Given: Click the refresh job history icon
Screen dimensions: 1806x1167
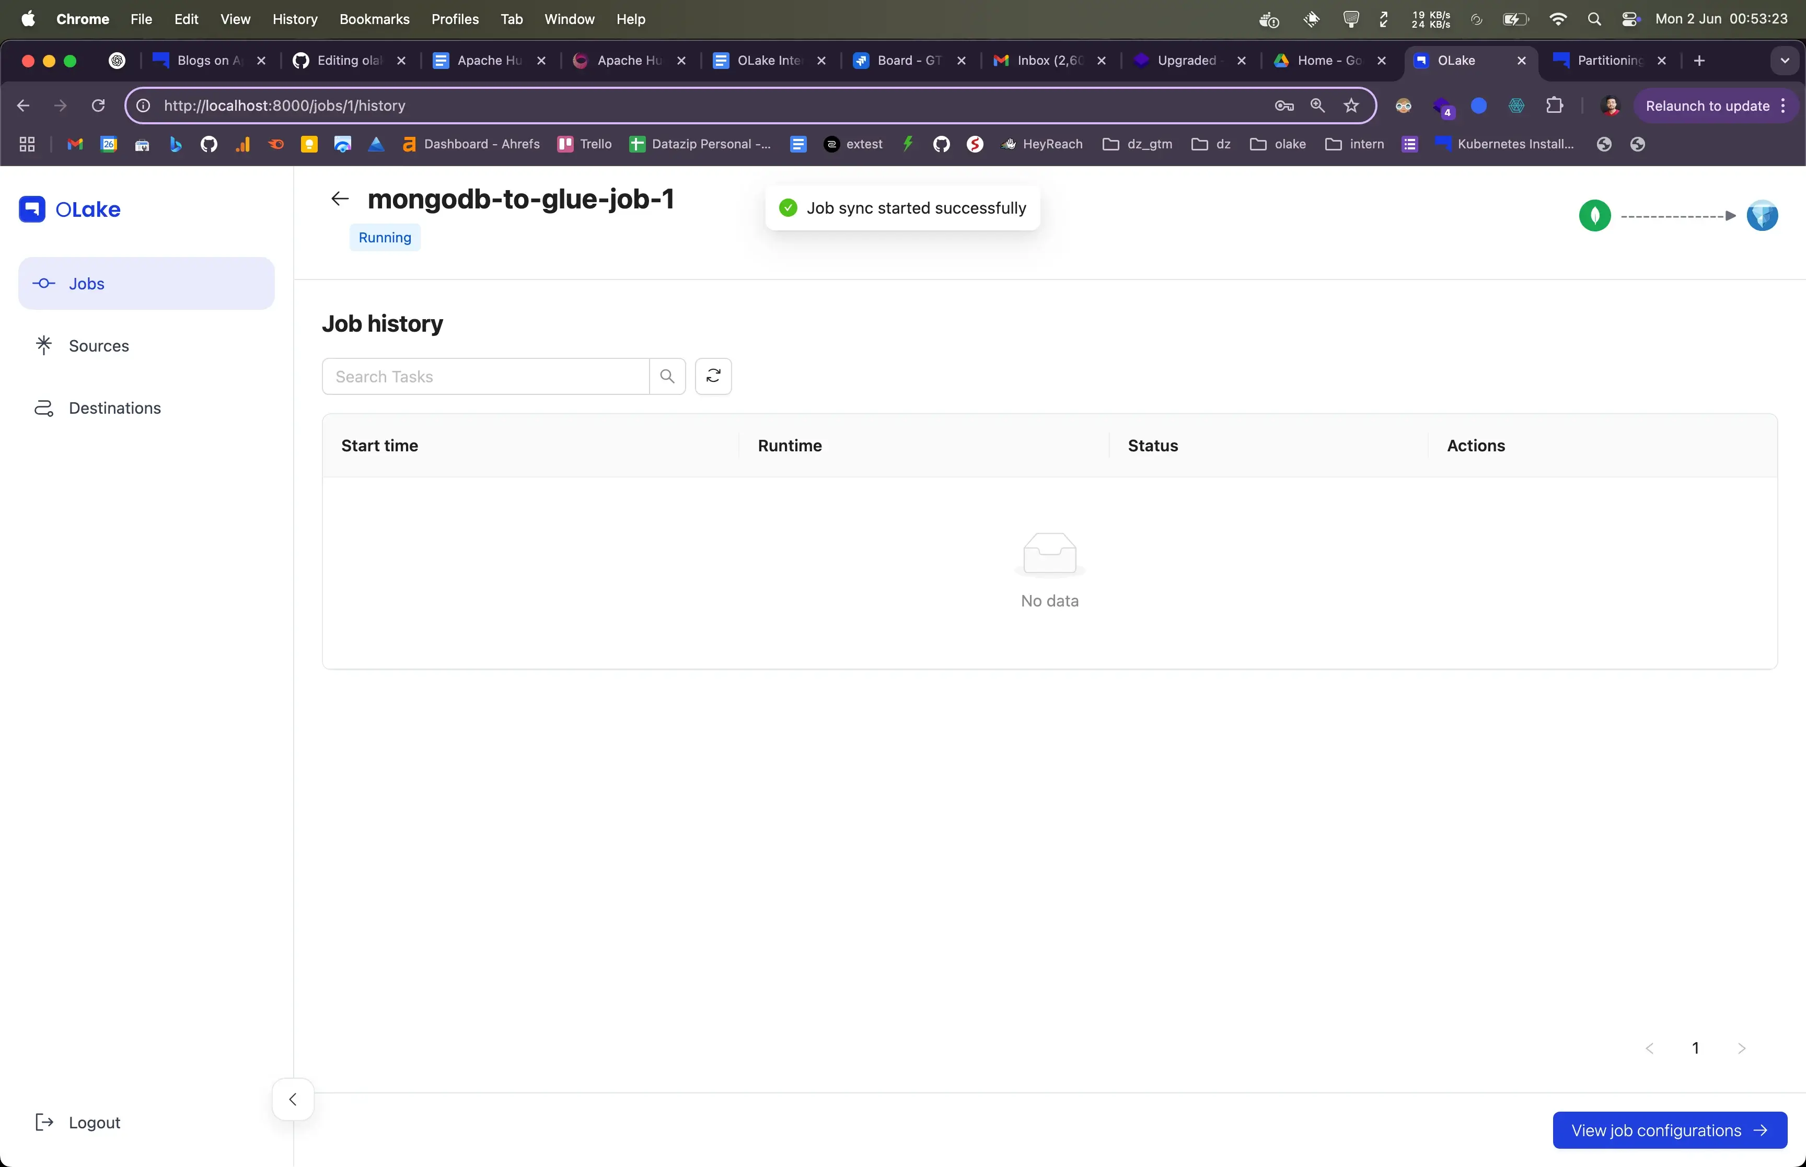Looking at the screenshot, I should 713,376.
